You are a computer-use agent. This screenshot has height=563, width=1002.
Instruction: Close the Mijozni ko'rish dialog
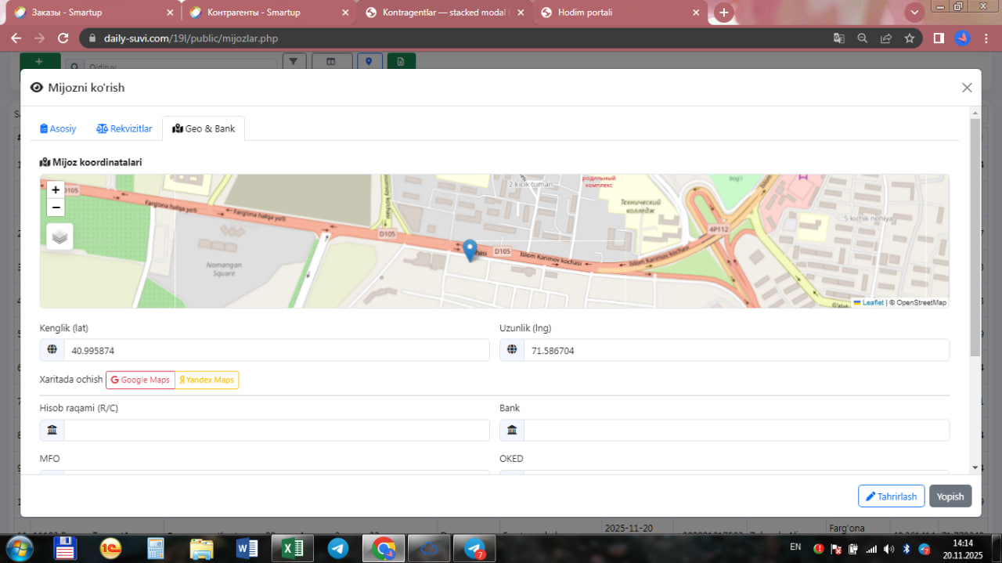pos(967,88)
